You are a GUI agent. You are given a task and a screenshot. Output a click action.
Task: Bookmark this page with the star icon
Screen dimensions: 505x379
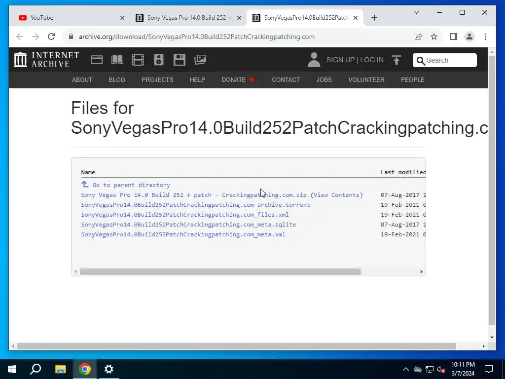click(x=434, y=37)
